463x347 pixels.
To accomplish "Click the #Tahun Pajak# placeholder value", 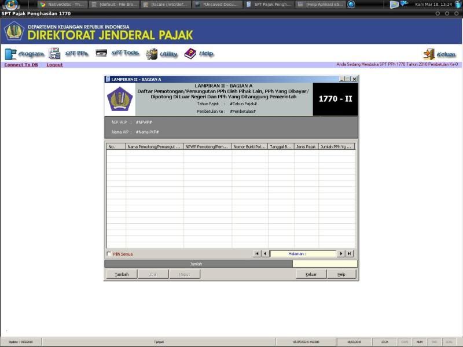I will (x=243, y=104).
